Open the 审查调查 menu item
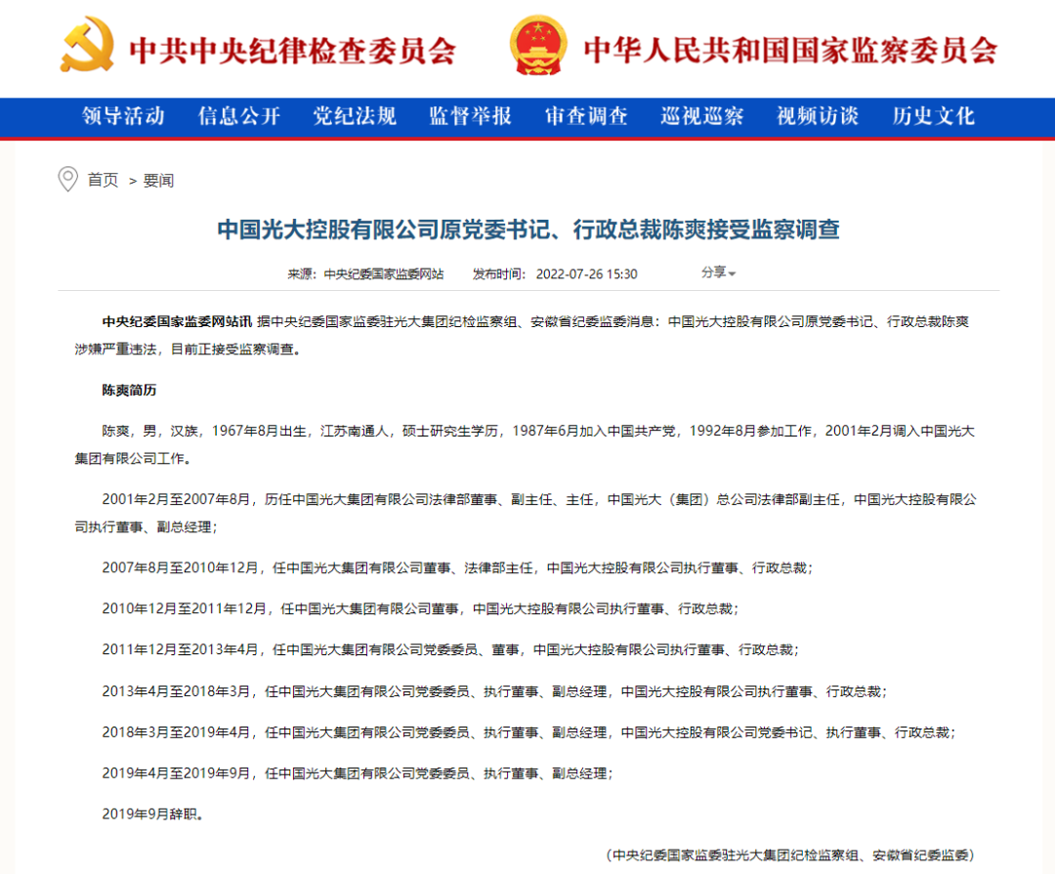Image resolution: width=1055 pixels, height=874 pixels. (586, 116)
